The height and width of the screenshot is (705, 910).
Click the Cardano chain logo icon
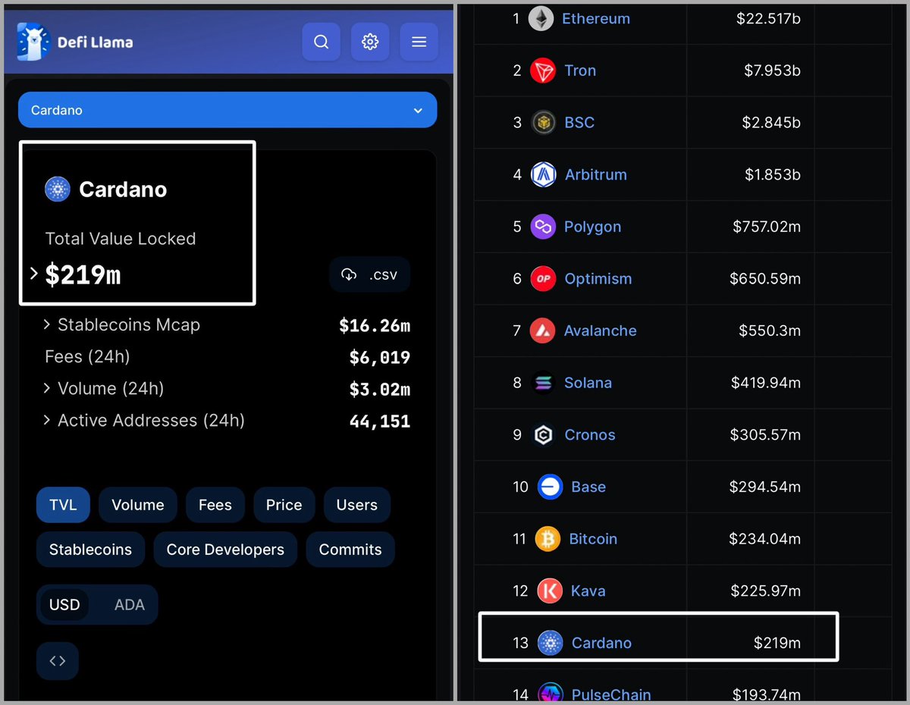pyautogui.click(x=57, y=189)
